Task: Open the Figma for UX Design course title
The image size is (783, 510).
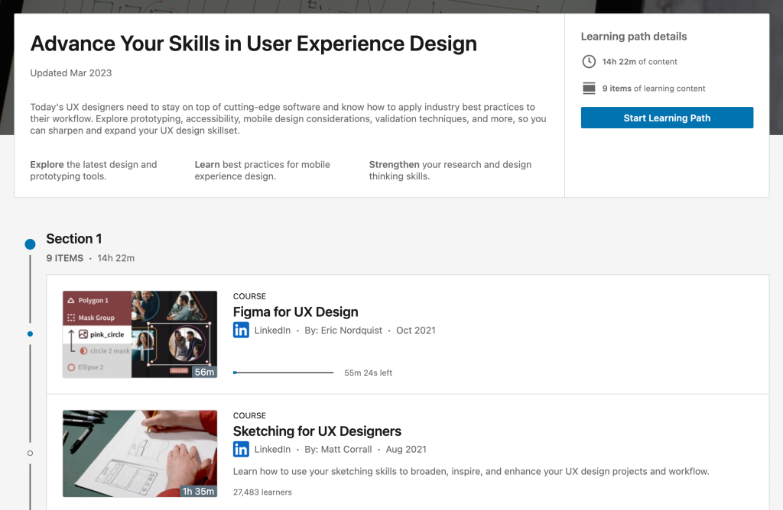Action: [x=295, y=311]
